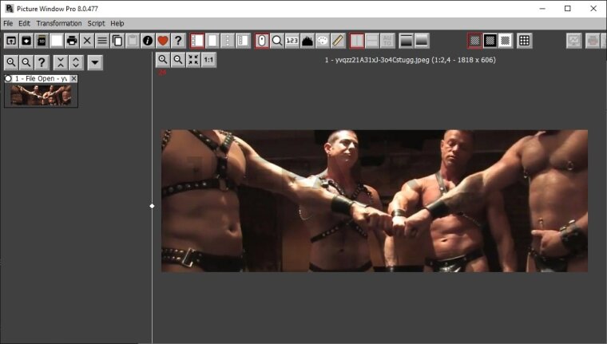Open the Transformation menu
Viewport: 607px width, 344px height.
point(59,23)
